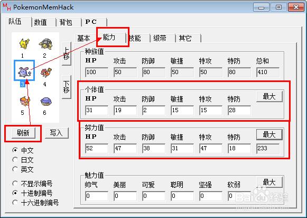Viewport: 307px width, 218px height.
Task: Close the PokemonMemHack window
Action: tap(296, 7)
